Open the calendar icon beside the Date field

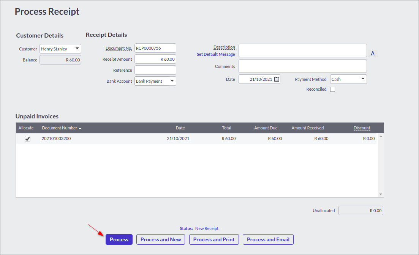tap(277, 79)
